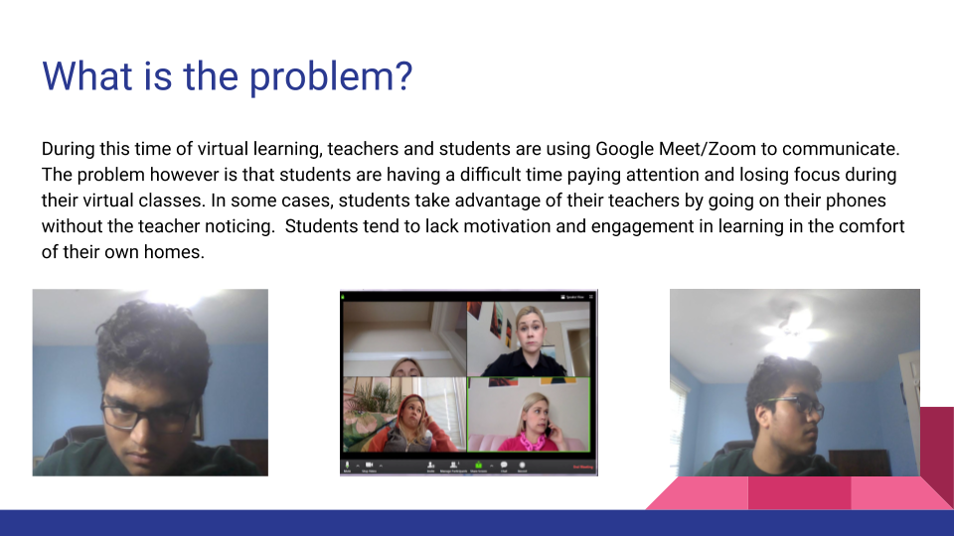The width and height of the screenshot is (954, 536).
Task: Select the photo of student looking sideways
Action: [x=795, y=382]
